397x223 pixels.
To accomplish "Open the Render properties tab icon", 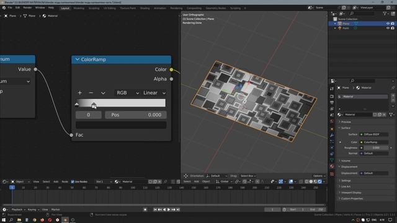I will 332,97.
